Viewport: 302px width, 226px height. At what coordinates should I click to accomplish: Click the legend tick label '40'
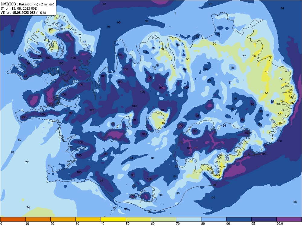[103, 224]
